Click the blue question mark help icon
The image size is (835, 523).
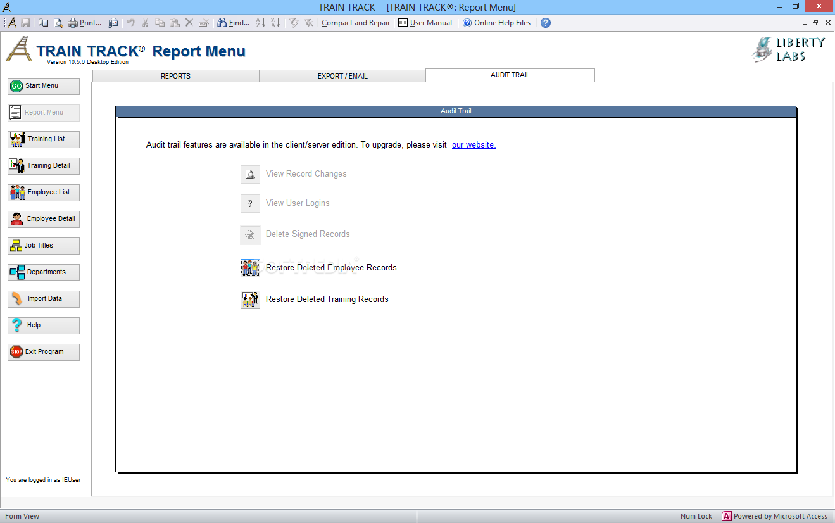click(546, 23)
